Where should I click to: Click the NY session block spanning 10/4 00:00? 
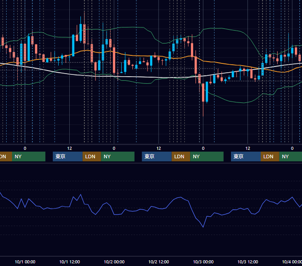290,156
